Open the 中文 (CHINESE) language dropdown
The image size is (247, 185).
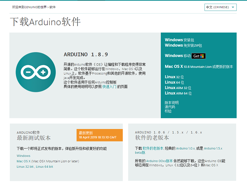(220, 7)
